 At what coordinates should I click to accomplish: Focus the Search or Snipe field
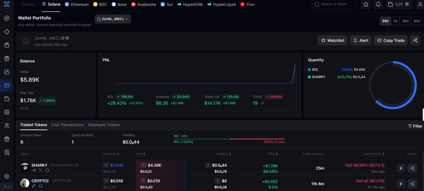[x=334, y=4]
